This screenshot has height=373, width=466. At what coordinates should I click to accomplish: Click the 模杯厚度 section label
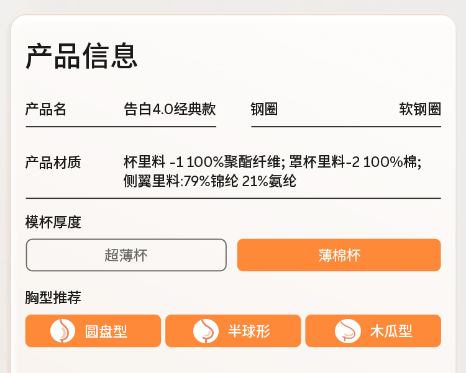coord(53,222)
